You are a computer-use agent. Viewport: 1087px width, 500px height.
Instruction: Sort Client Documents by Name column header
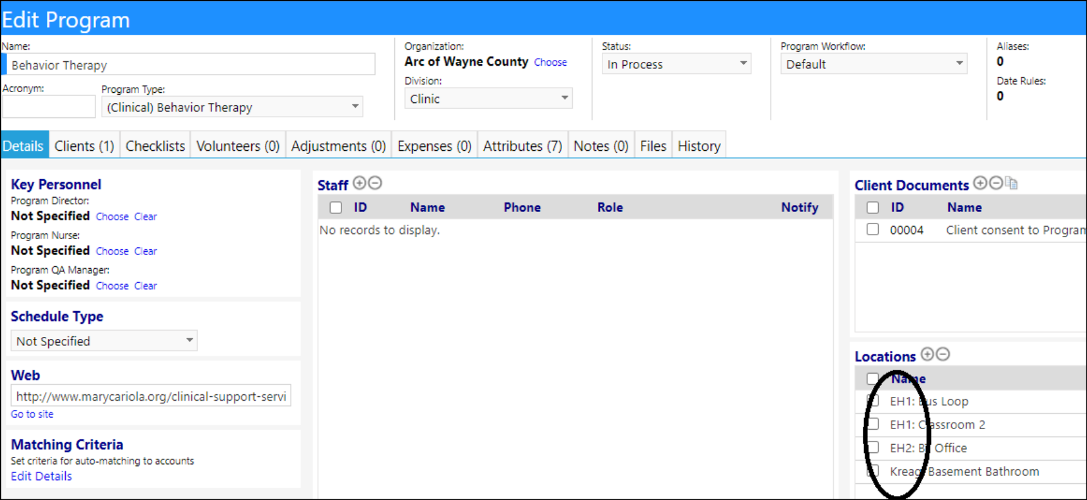[x=964, y=207]
